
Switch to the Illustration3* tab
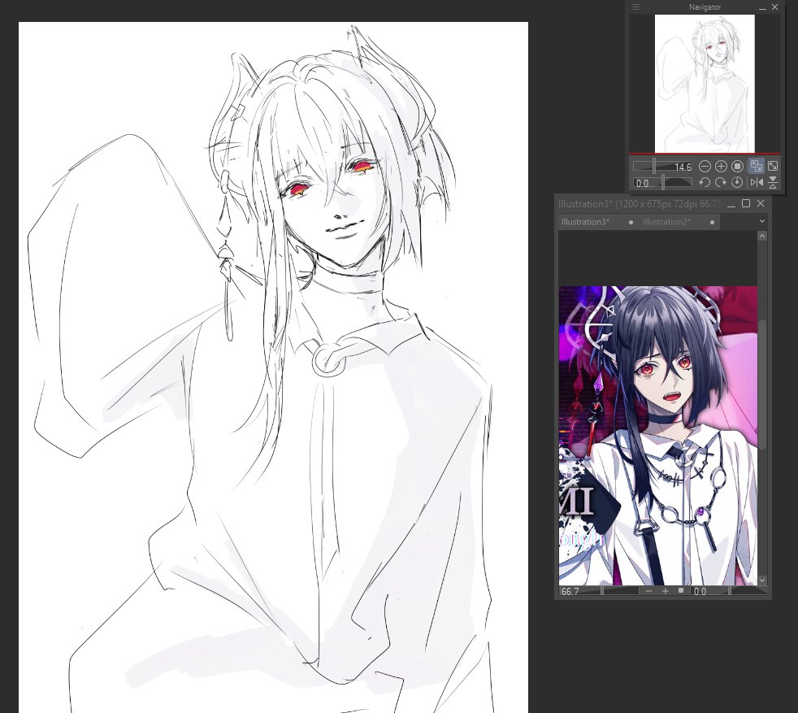pos(585,221)
